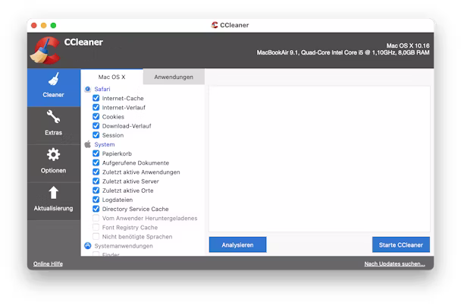Select the Mac OS X tab
Viewport: 461px width, 306px height.
[111, 77]
